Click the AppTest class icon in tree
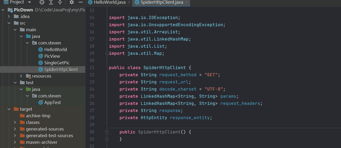Viewport: 341px width, 148px height. click(40, 102)
